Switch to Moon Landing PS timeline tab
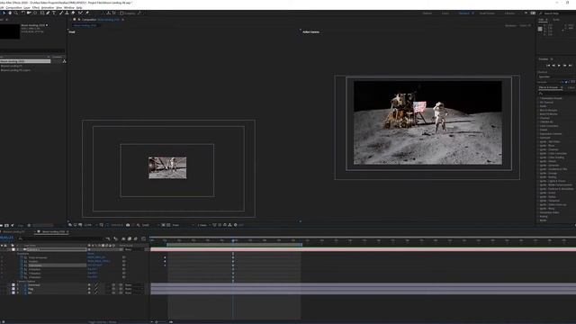Screen dimensions: 576x324 tap(14, 232)
